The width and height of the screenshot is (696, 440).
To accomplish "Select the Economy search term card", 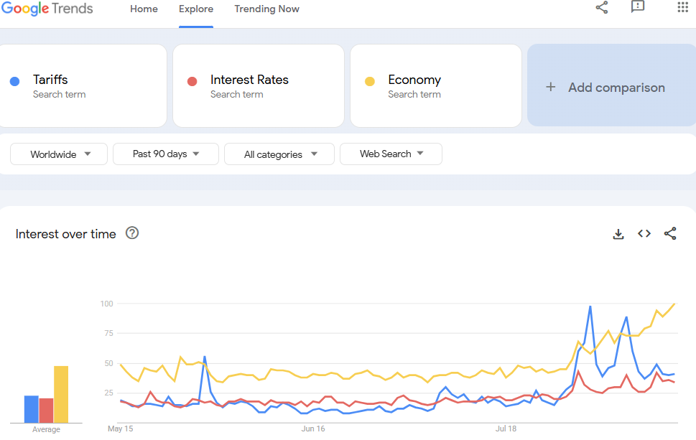I will pyautogui.click(x=436, y=85).
